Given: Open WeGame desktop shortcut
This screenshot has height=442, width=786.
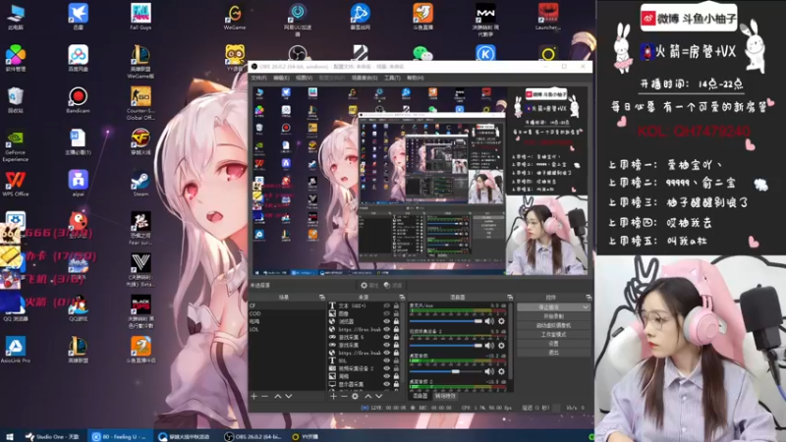Looking at the screenshot, I should 235,17.
